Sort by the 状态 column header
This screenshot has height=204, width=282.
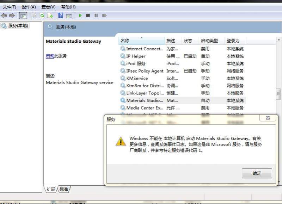[190, 41]
